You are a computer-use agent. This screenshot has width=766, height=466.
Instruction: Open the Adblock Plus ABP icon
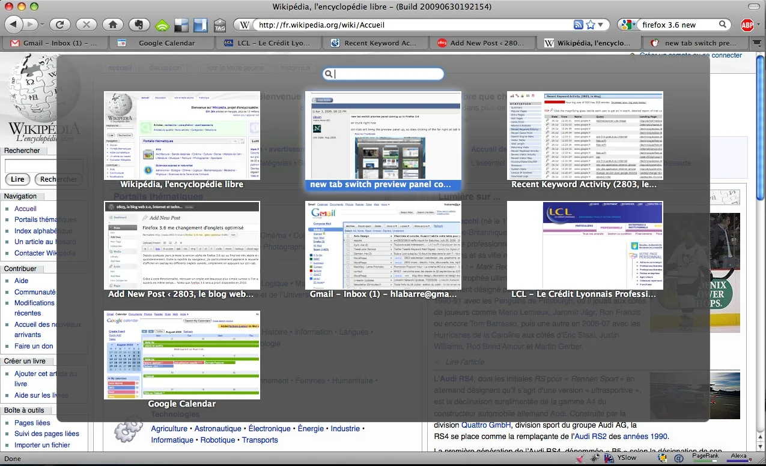tap(747, 25)
